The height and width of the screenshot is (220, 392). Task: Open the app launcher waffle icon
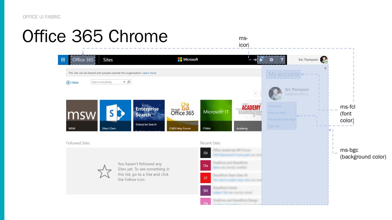(x=63, y=60)
